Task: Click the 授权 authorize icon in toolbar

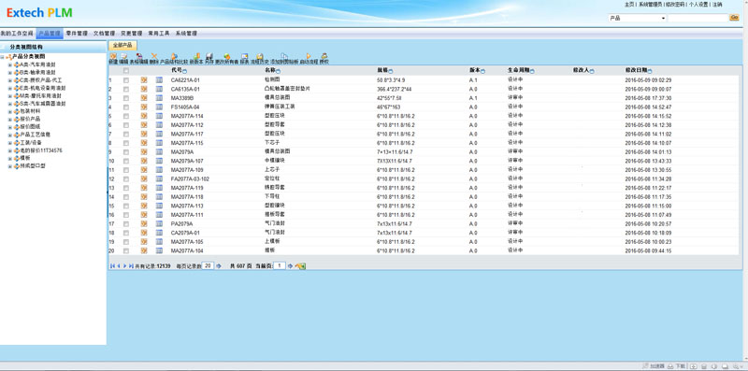Action: point(324,56)
